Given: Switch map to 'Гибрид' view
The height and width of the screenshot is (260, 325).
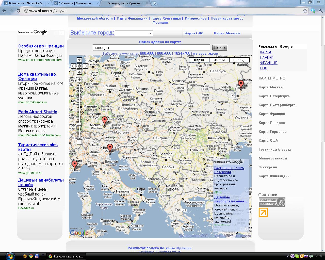Looking at the screenshot, I should click(x=239, y=60).
